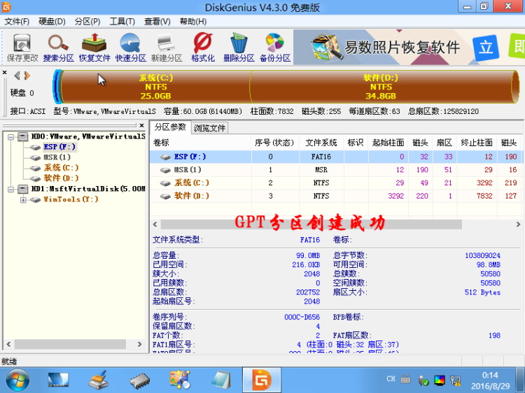
Task: Select the 格式化 format tool
Action: (x=203, y=48)
